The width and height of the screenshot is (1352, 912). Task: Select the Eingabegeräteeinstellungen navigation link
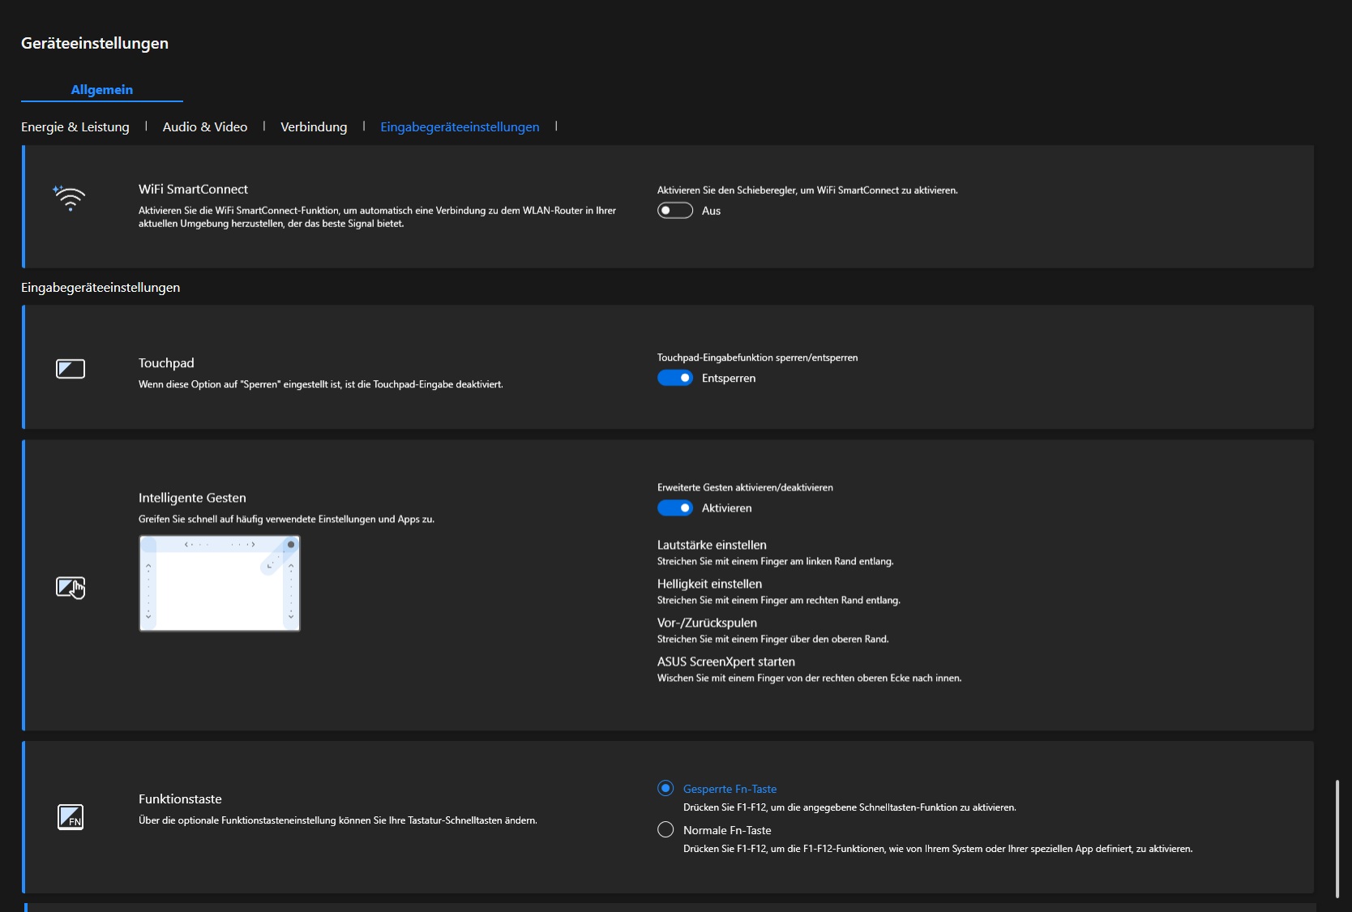[460, 127]
